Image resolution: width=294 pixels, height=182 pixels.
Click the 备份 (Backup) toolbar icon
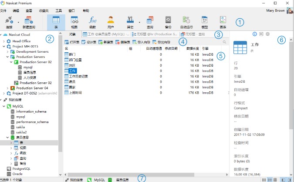(168, 22)
